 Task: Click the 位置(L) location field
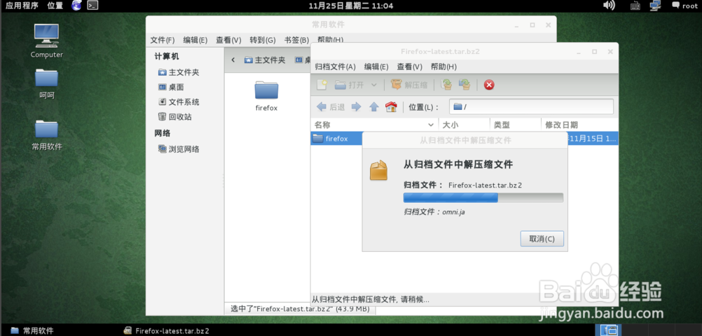[x=531, y=106]
